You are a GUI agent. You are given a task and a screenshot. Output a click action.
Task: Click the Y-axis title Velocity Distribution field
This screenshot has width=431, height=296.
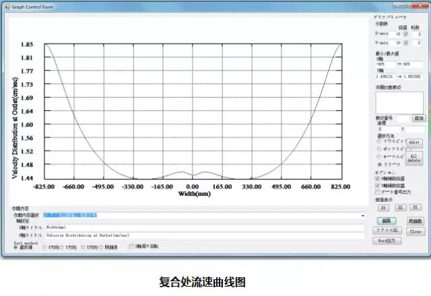[x=202, y=235]
